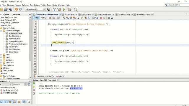Collapse the default package tree node
The height and width of the screenshot is (106, 189).
pyautogui.click(x=1, y=31)
